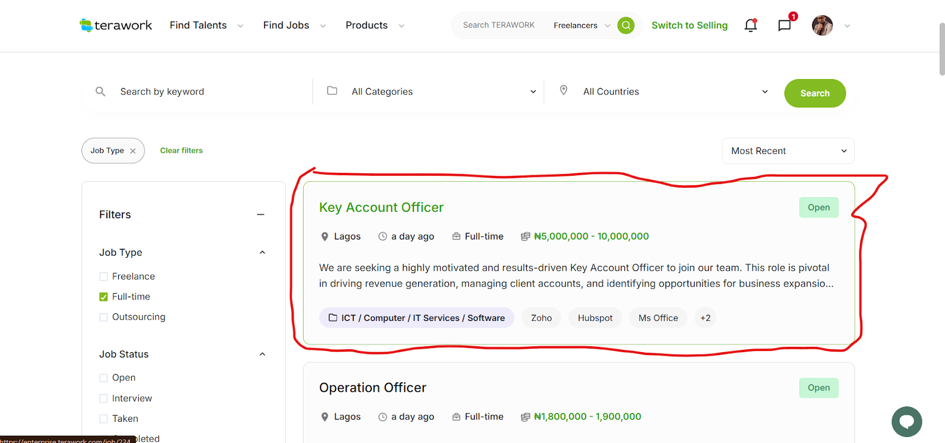
Task: Click the terawork logo
Action: click(x=116, y=25)
